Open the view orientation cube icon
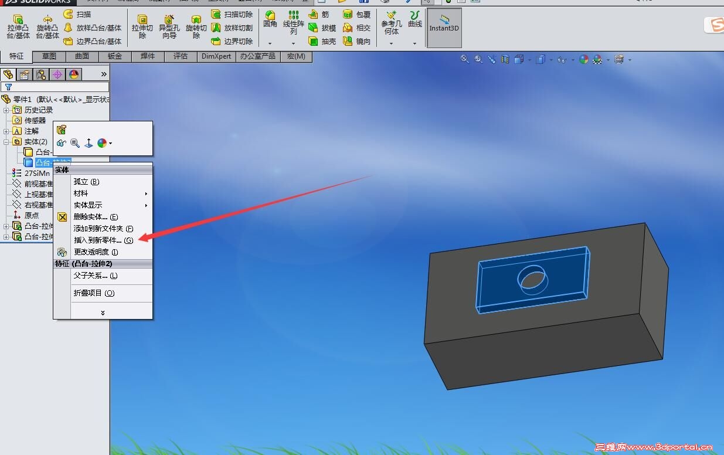The image size is (724, 455). coord(519,59)
